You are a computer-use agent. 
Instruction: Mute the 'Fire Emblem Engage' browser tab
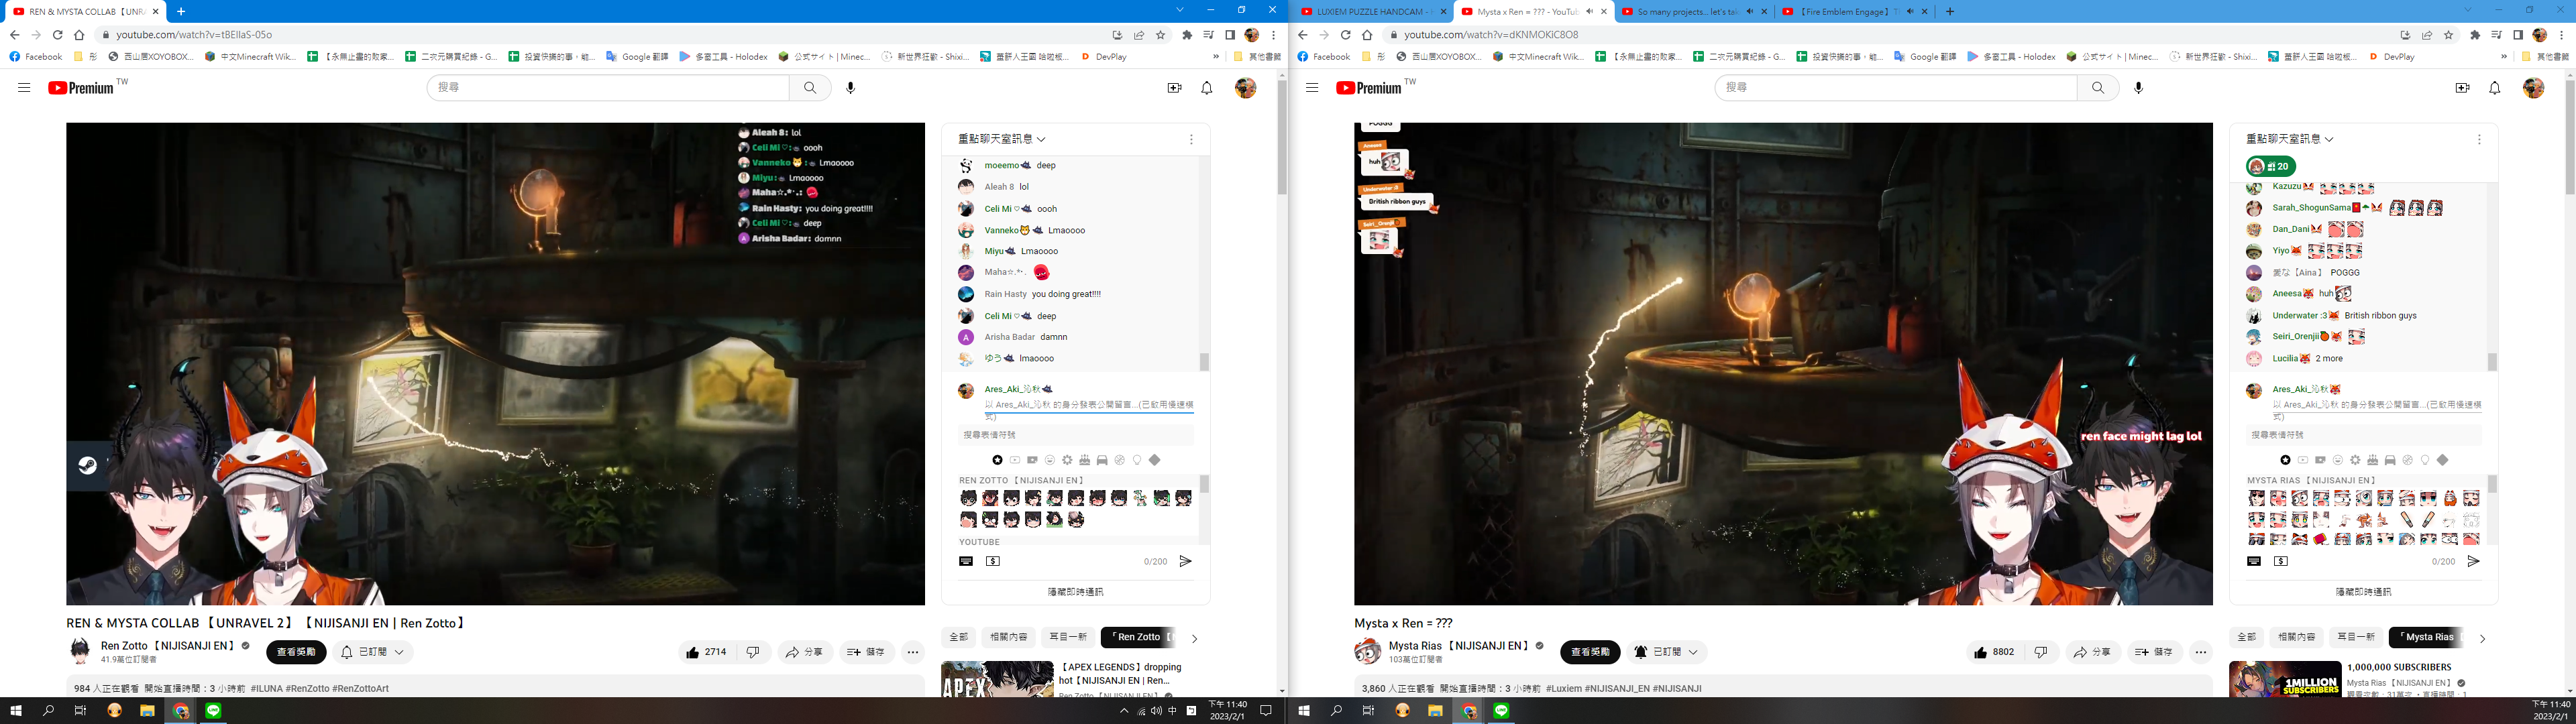click(x=1910, y=12)
